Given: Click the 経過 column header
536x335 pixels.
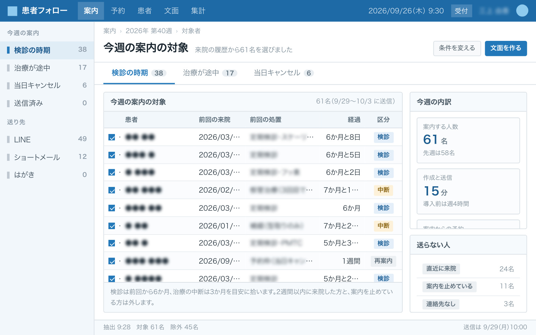Looking at the screenshot, I should pos(354,120).
